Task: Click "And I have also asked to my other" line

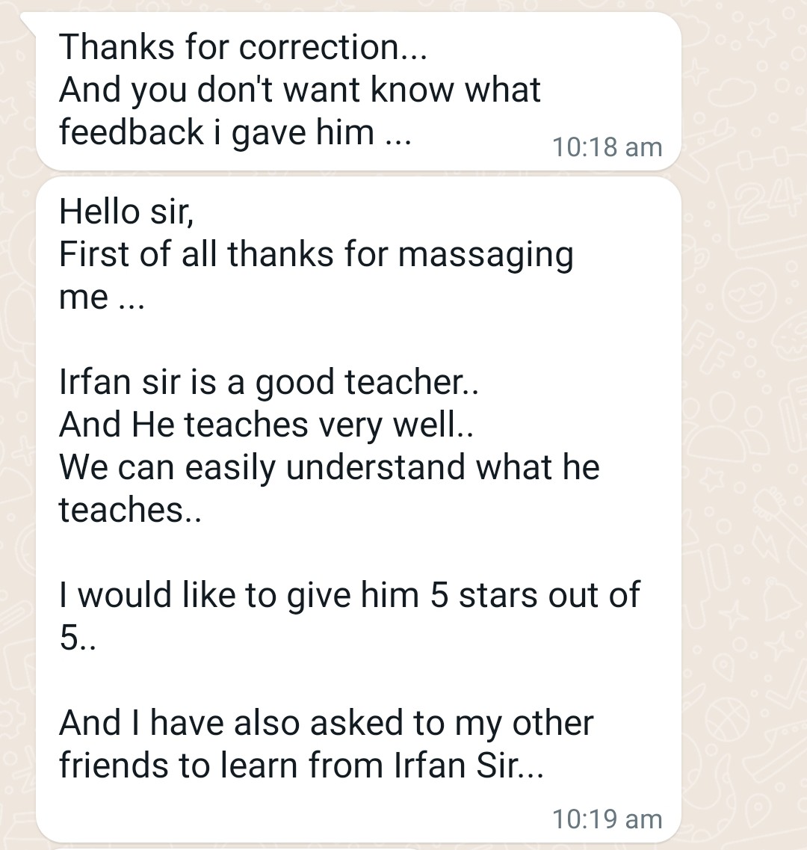Action: click(x=326, y=723)
